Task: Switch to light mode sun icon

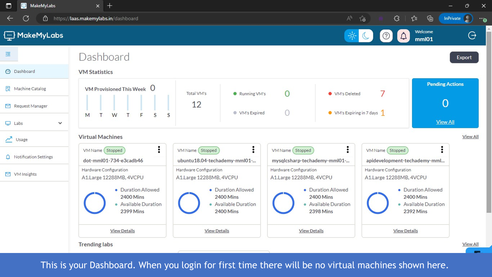Action: pos(352,36)
